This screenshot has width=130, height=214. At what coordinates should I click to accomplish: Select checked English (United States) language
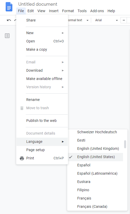[x=95, y=157]
